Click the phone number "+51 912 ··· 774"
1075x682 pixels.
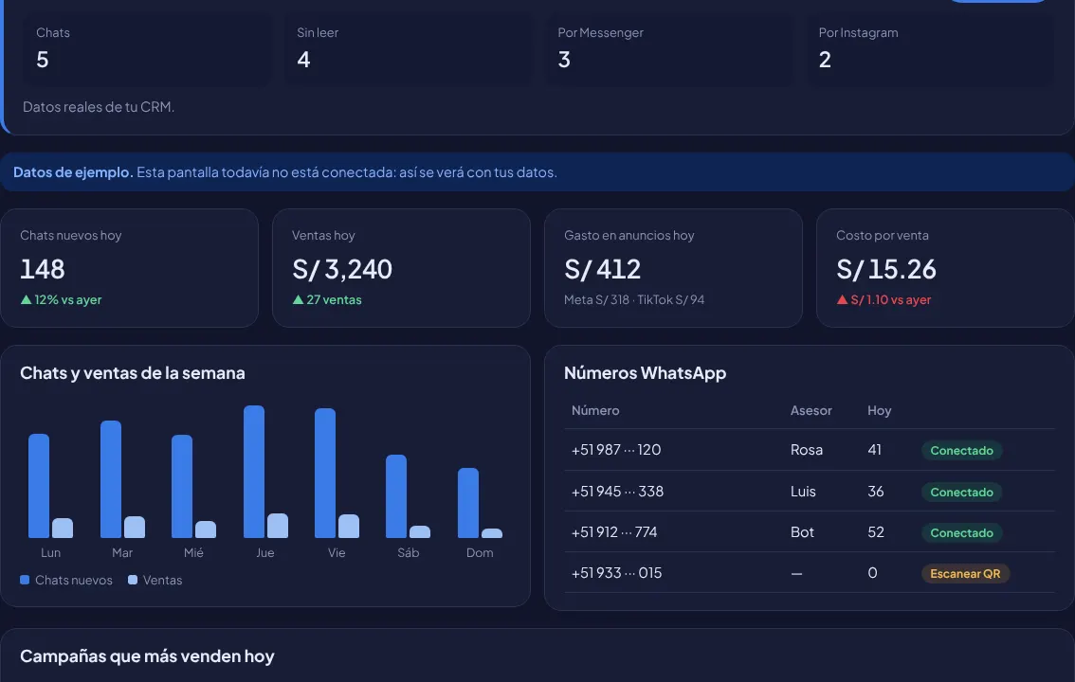614,532
